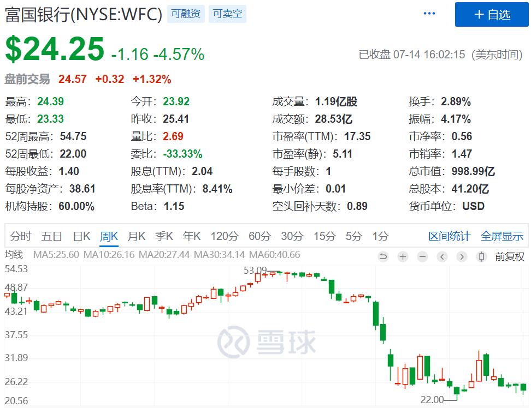Switch to the 五日 chart tab
The width and height of the screenshot is (531, 408).
51,236
